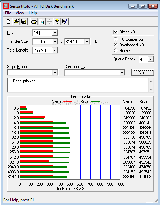
Task: Click the yellow question mark Help icon
Action: click(57, 21)
